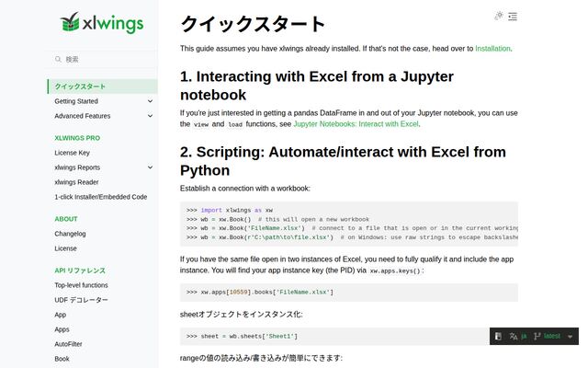Open the License page under About
The width and height of the screenshot is (588, 368).
tap(65, 248)
